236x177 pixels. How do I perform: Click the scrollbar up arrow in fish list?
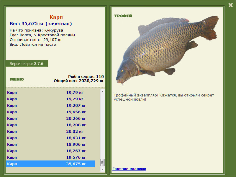[103, 92]
